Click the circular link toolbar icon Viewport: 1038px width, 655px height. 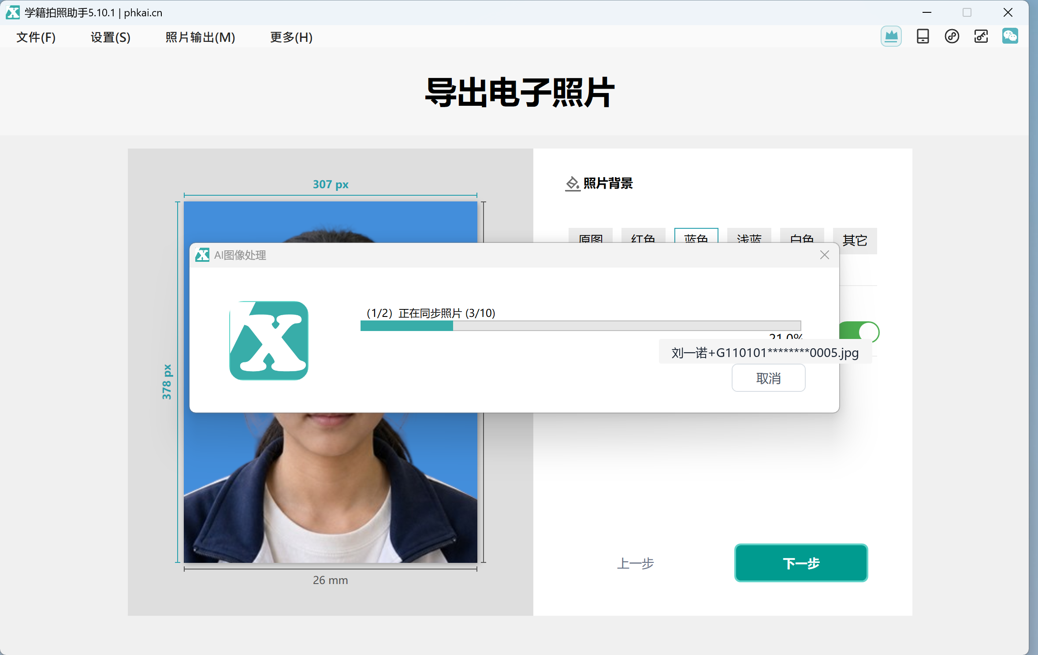point(952,36)
